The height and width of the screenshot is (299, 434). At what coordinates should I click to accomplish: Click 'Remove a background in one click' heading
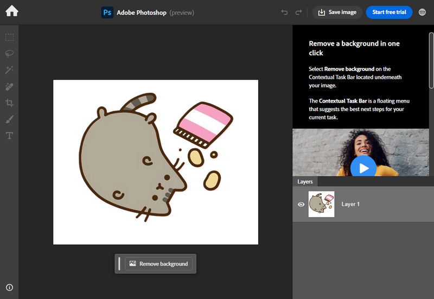click(x=354, y=48)
